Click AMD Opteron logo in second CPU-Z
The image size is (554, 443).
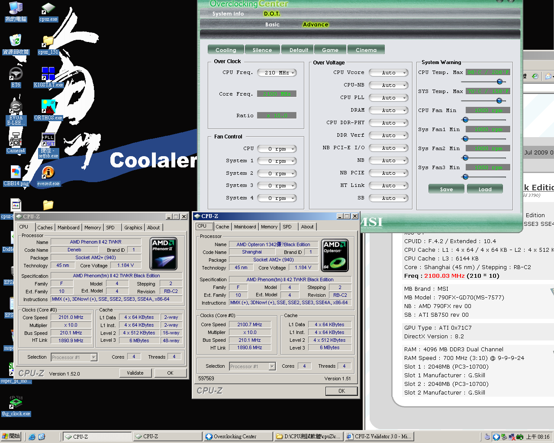coord(335,256)
